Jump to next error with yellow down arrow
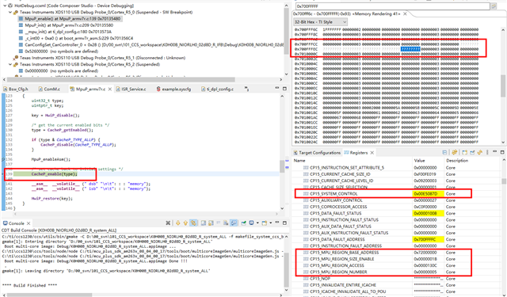Viewport: 507px width, 297px height. coord(177,223)
